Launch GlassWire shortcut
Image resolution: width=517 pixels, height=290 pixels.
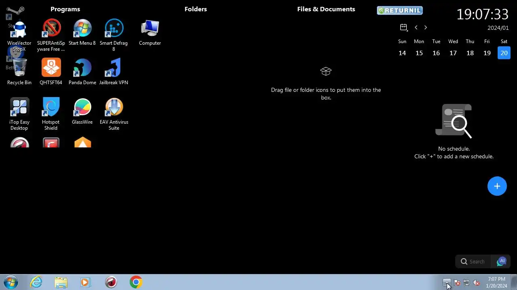tap(82, 112)
